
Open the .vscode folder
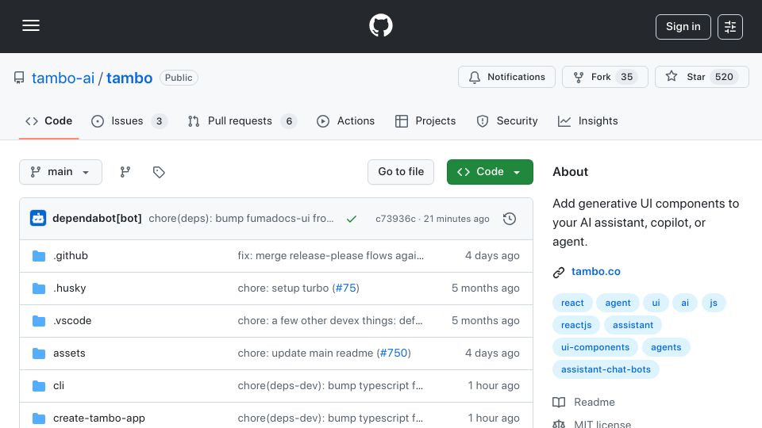coord(72,321)
